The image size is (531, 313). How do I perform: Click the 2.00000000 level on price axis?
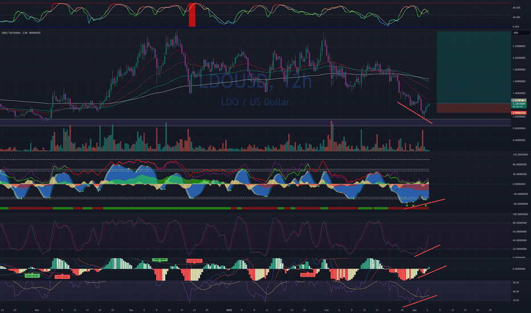point(521,57)
